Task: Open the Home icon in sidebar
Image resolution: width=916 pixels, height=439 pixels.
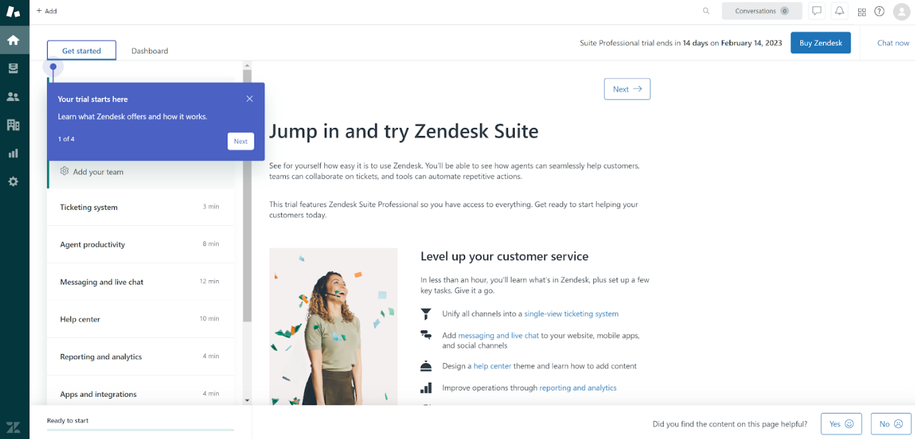Action: [13, 40]
